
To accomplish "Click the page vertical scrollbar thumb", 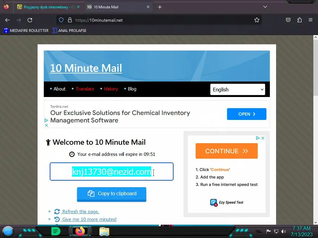I will point(316,68).
